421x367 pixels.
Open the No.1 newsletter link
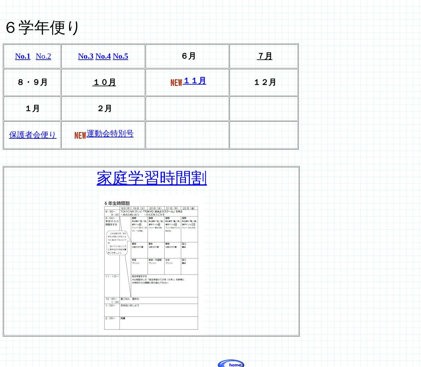click(x=23, y=56)
